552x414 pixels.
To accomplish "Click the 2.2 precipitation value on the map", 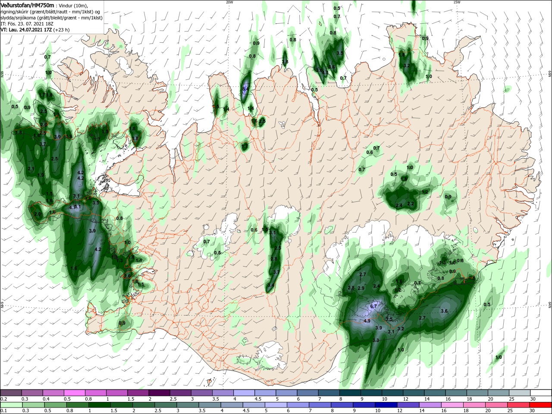I will 411,204.
